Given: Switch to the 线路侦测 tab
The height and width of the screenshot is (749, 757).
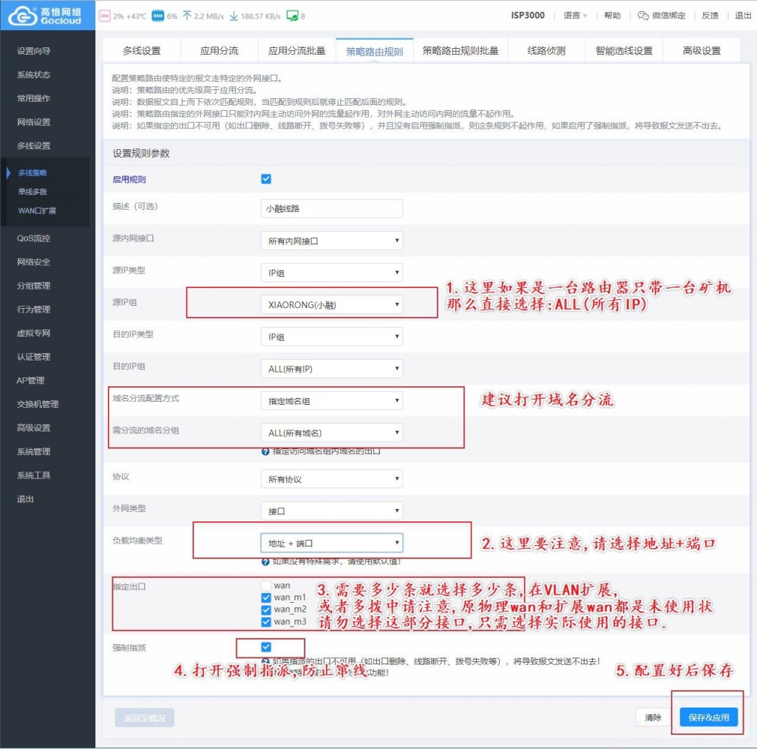Looking at the screenshot, I should (546, 51).
